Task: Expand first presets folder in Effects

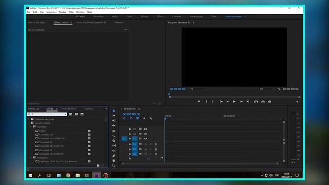Action: point(29,119)
